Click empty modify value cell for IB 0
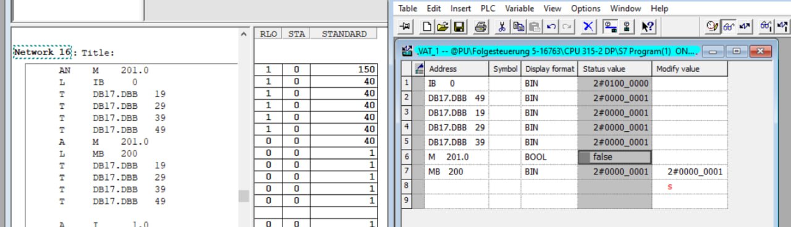The image size is (791, 227). 690,83
